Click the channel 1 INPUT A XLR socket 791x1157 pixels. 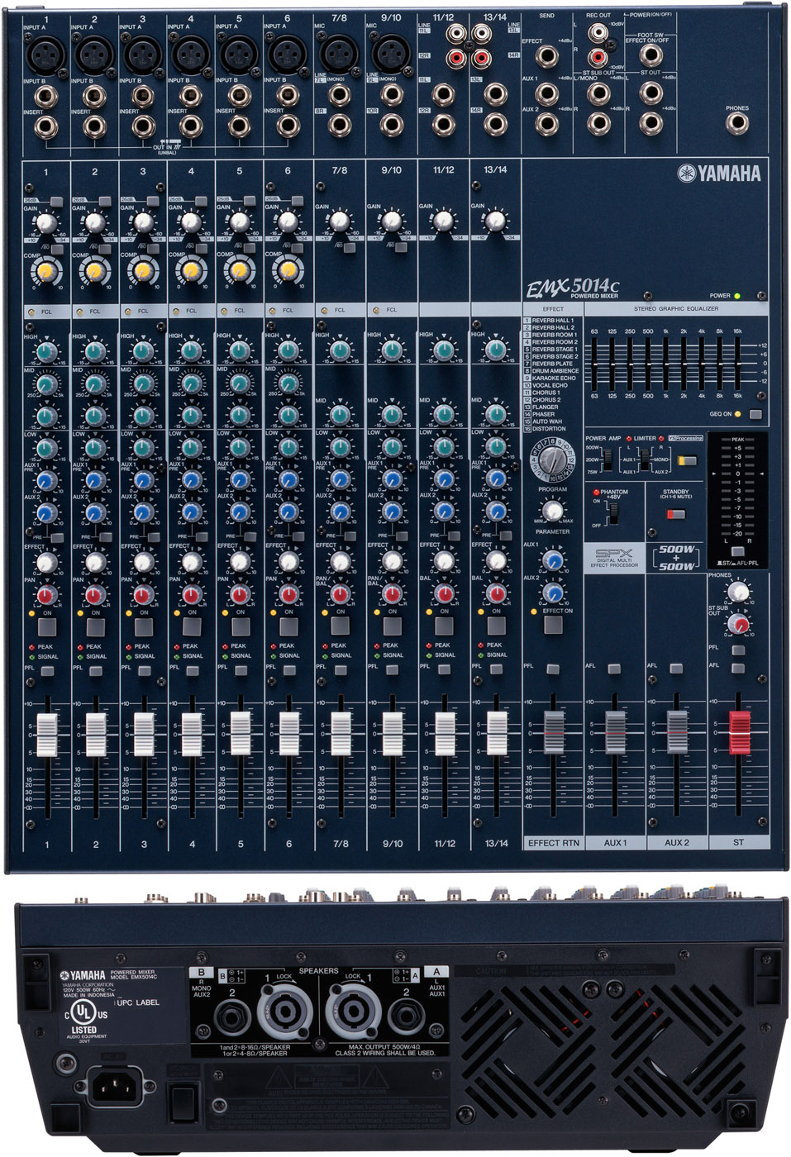click(45, 55)
